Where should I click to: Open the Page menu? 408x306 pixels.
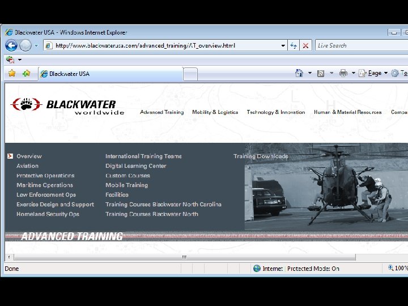373,73
